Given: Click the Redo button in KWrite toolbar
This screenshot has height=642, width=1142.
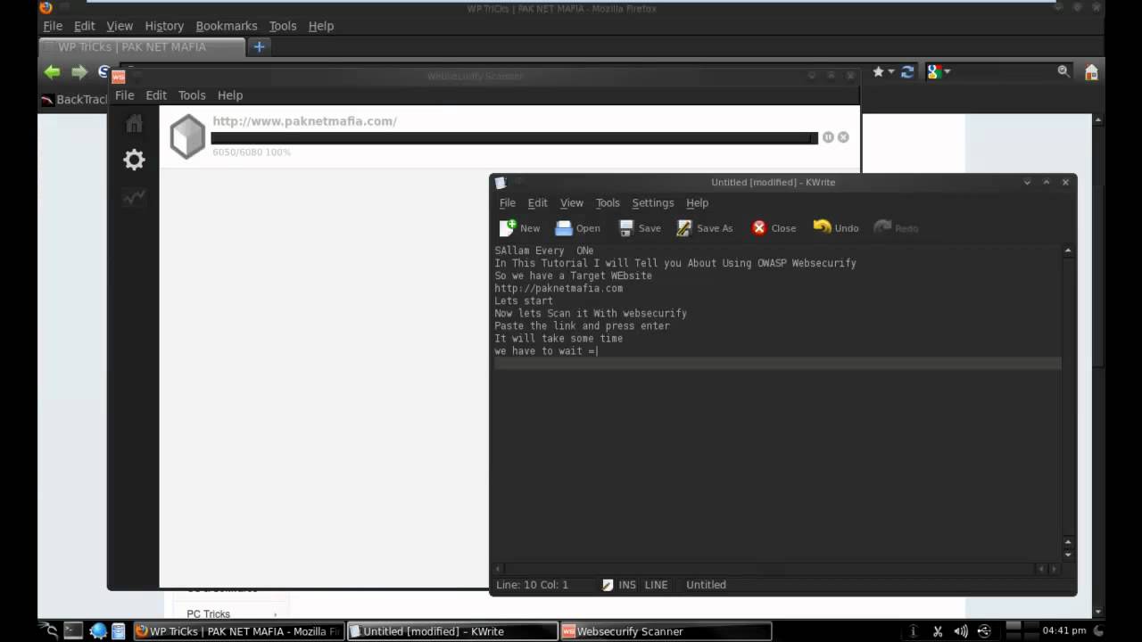Looking at the screenshot, I should tap(896, 228).
